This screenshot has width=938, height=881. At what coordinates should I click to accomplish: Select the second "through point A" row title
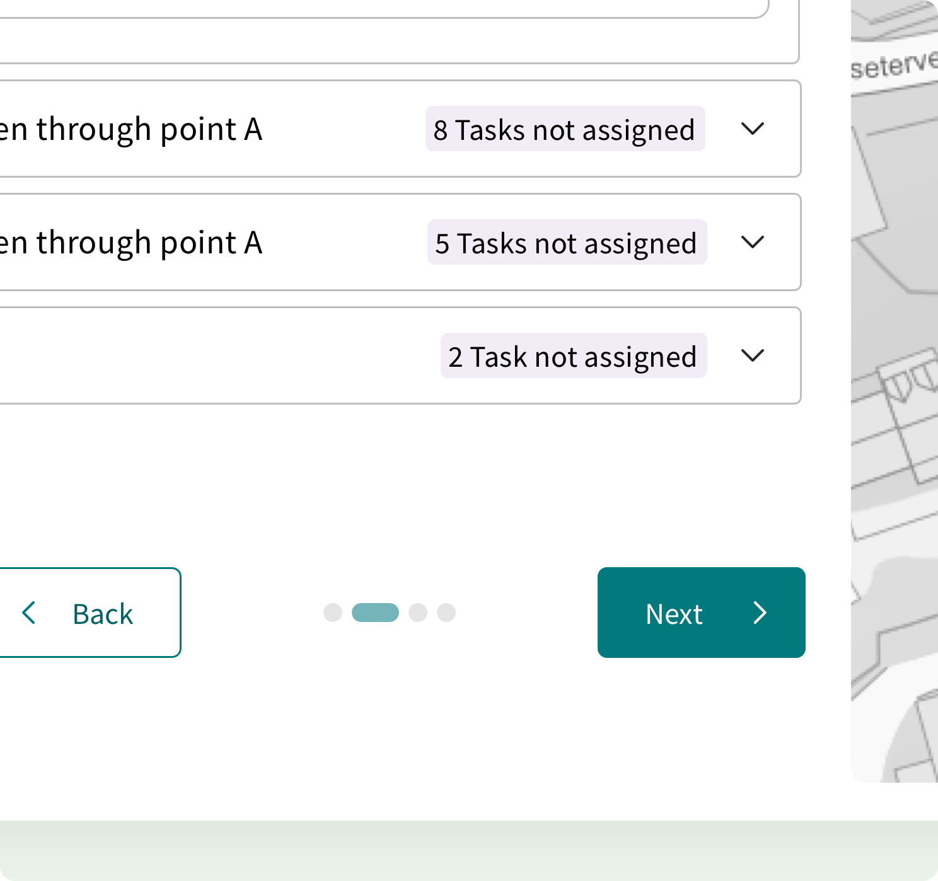pos(132,243)
